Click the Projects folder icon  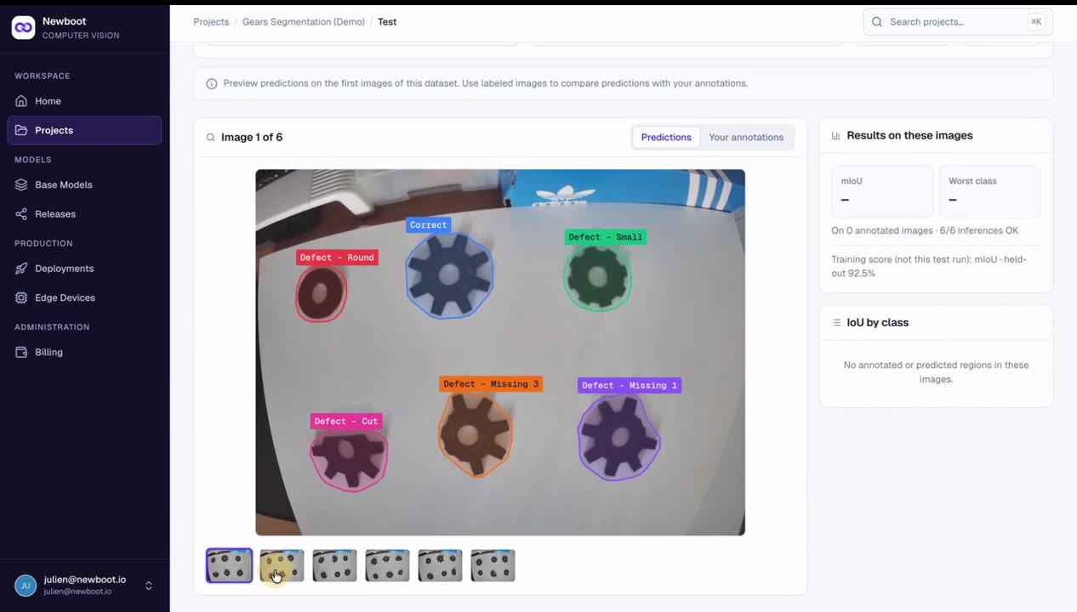(21, 130)
